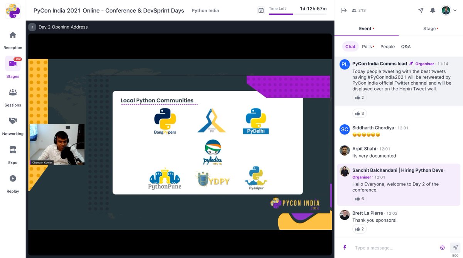Screen dimensions: 463x258
Task: Click Sanchit Balchandani's name in chat
Action: tap(398, 170)
